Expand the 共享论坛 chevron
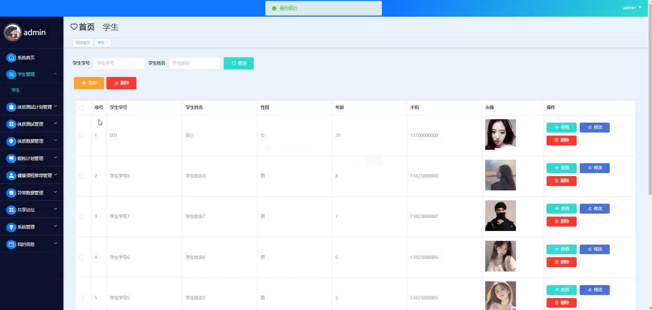652x310 pixels. (56, 209)
